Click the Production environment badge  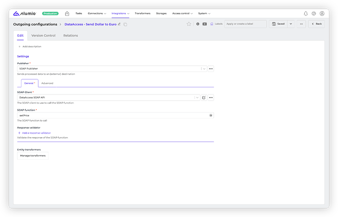pos(50,13)
